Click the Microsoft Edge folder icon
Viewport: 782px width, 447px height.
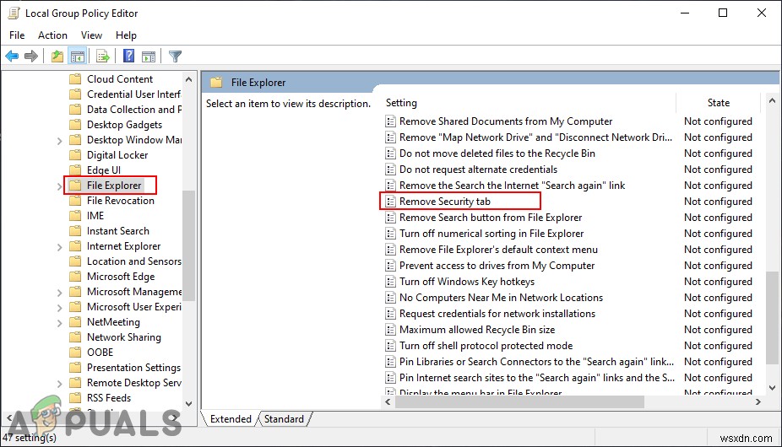(x=75, y=277)
